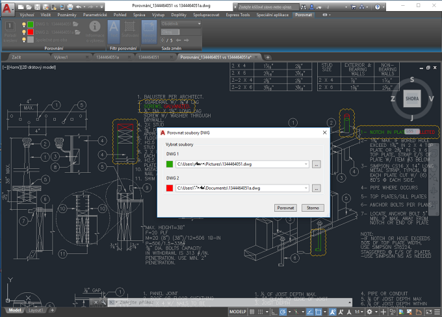The width and height of the screenshot is (442, 317).
Task: Open command history arrow at command line's right end
Action: point(350,302)
